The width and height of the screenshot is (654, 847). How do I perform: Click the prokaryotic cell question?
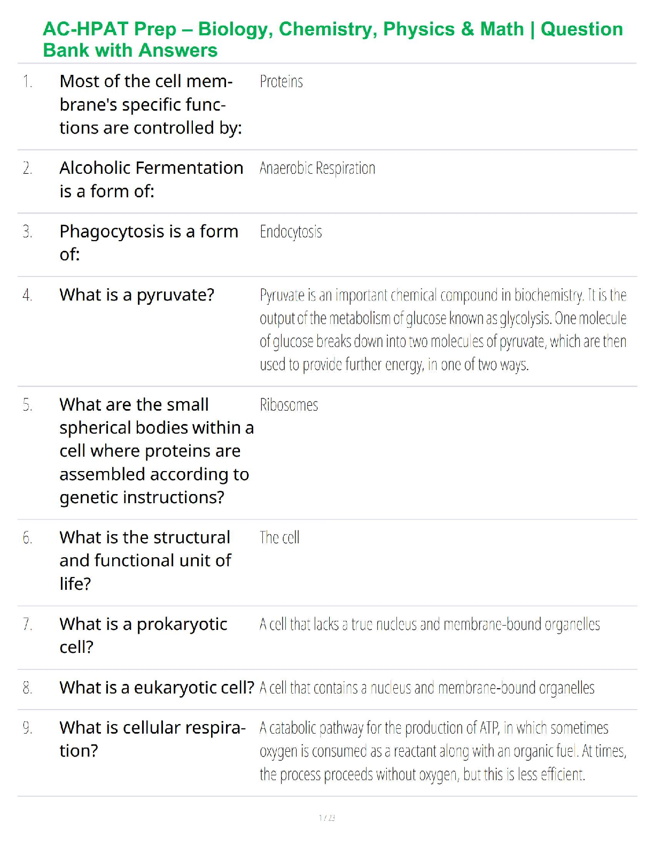[x=143, y=635]
